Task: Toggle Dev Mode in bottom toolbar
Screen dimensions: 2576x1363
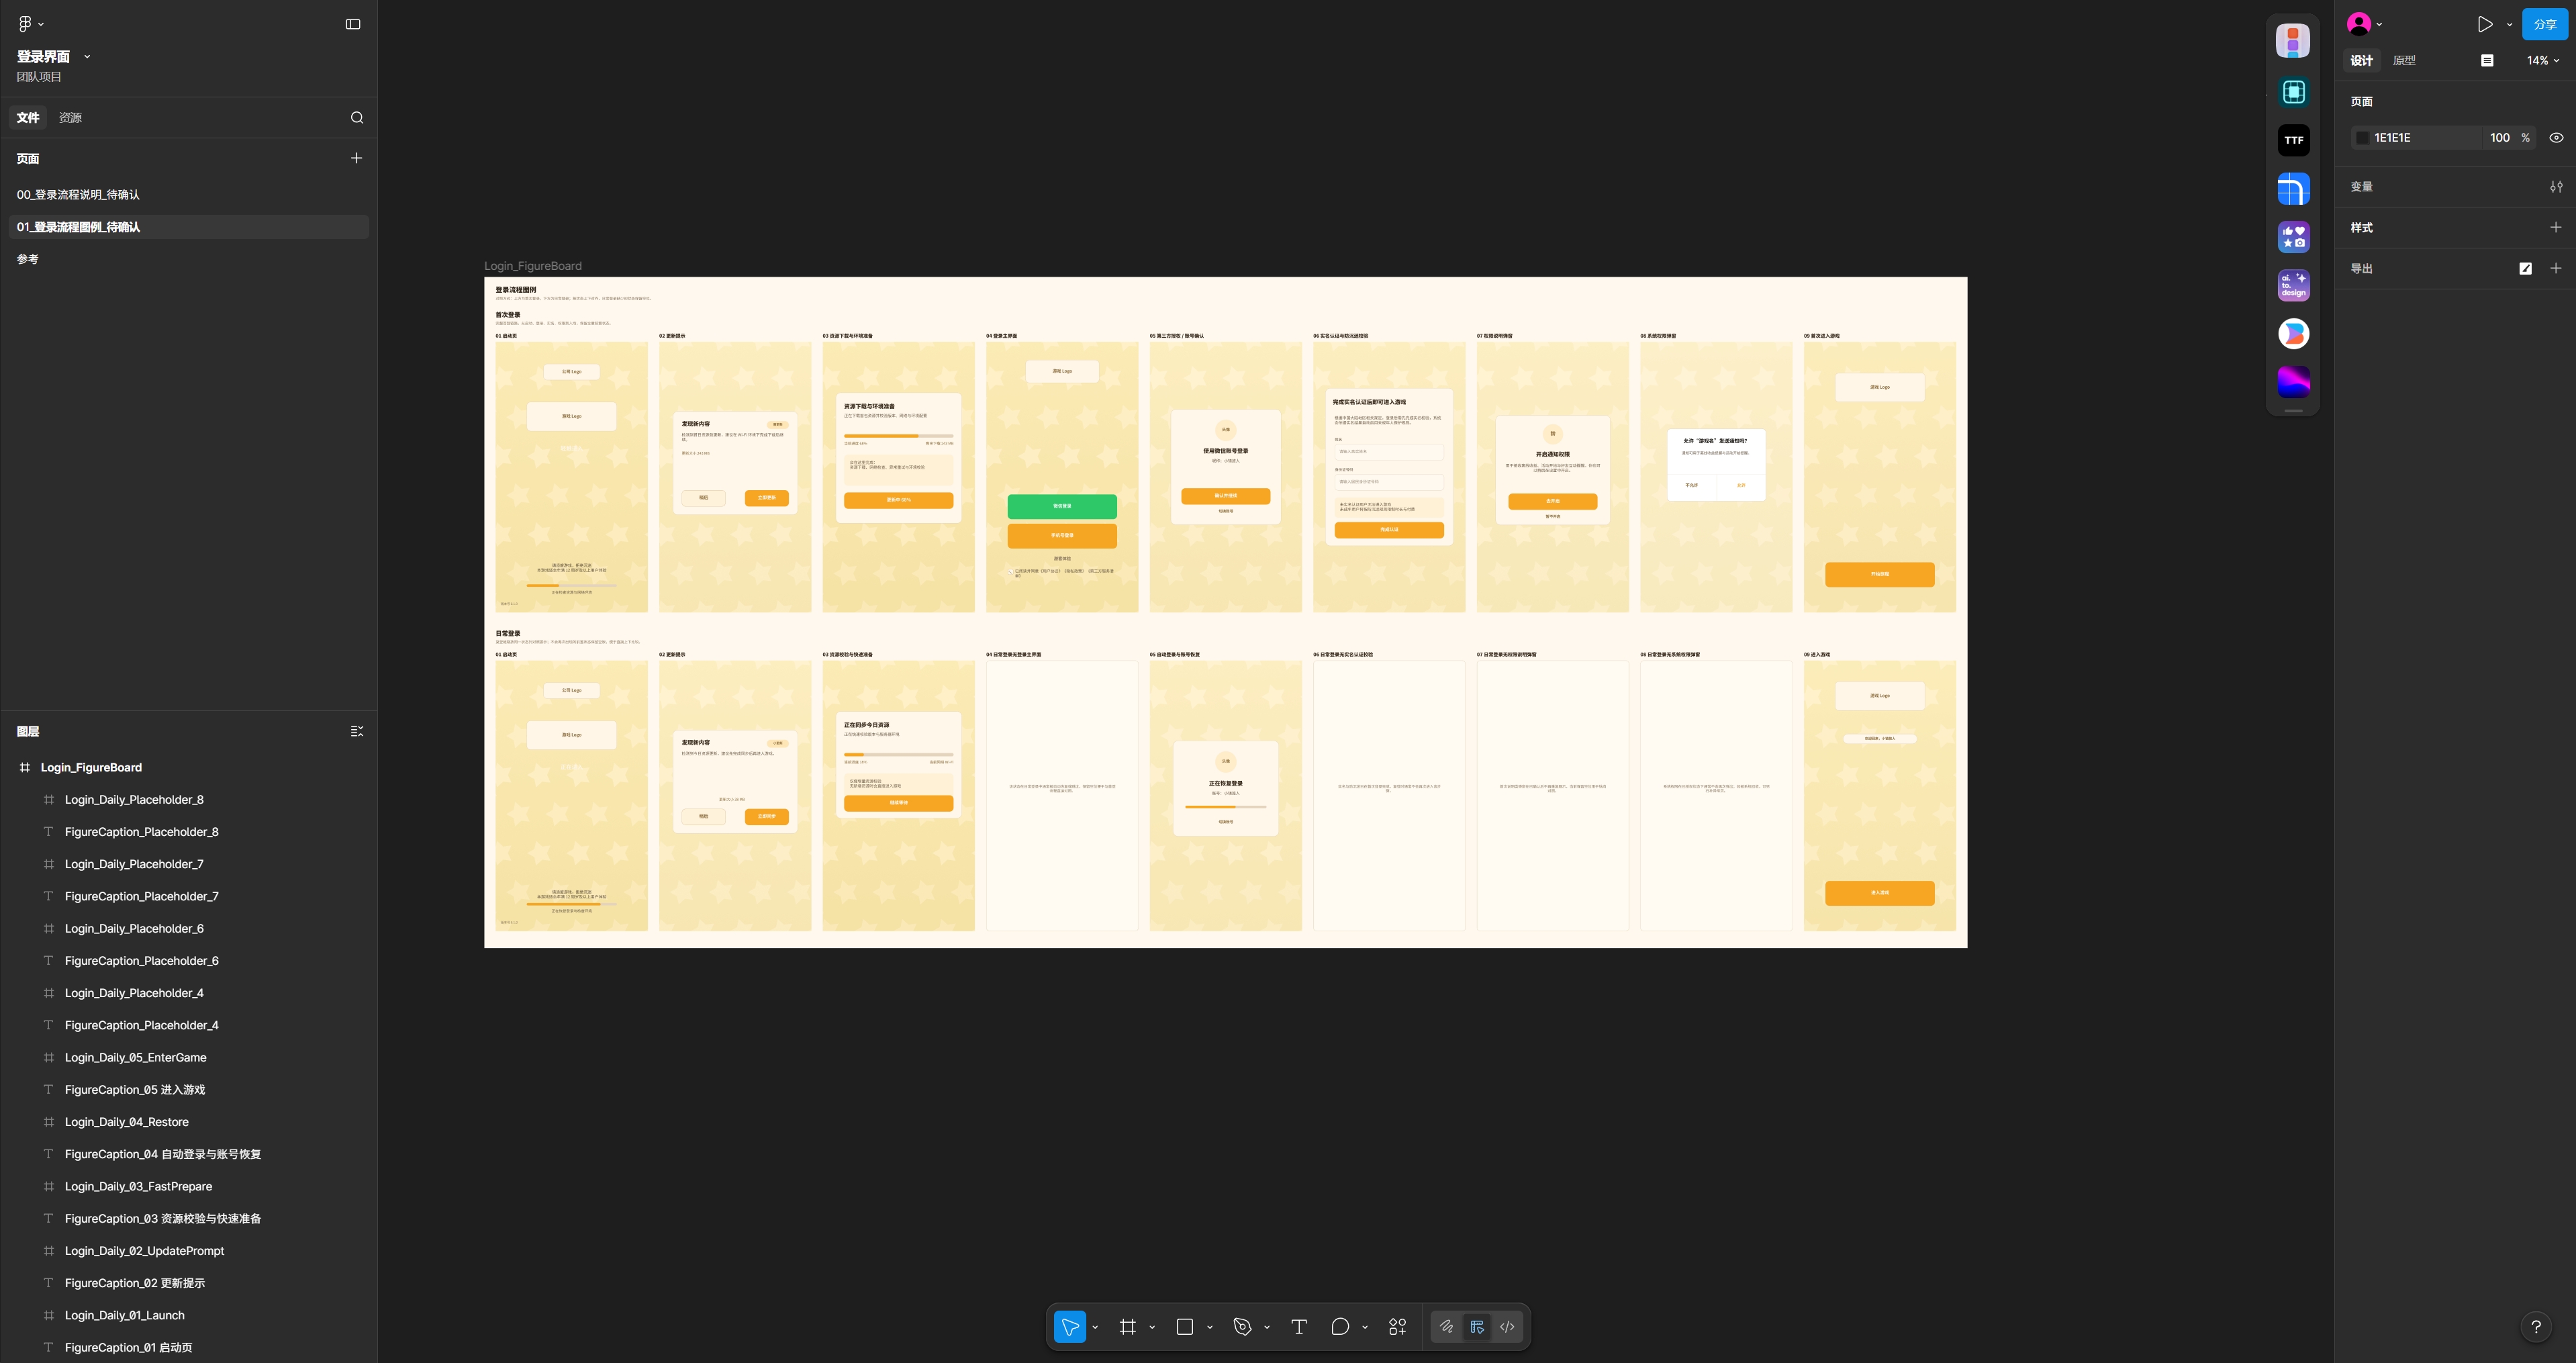Action: point(1507,1326)
